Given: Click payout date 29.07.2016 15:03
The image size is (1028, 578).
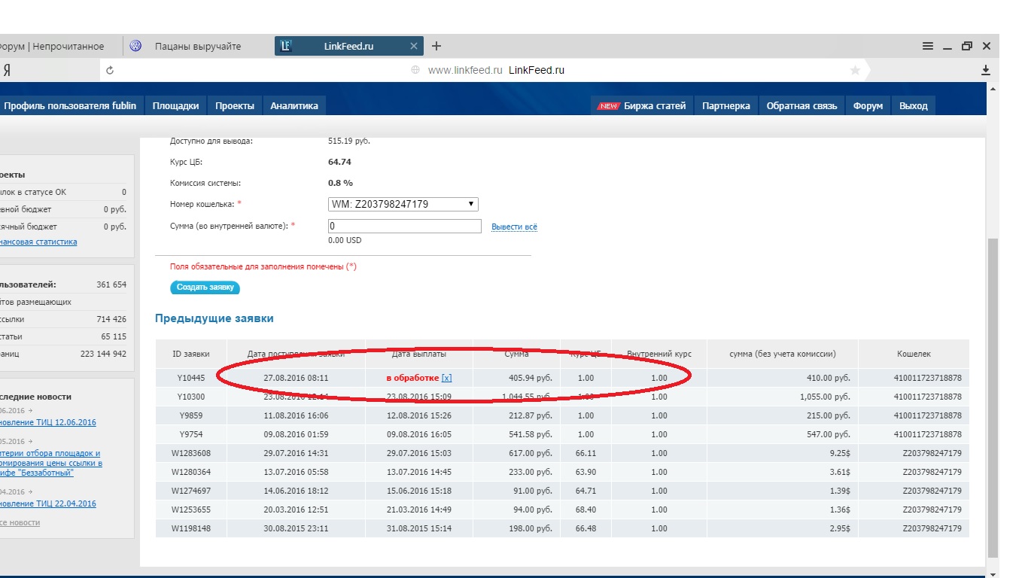Looking at the screenshot, I should tap(419, 453).
